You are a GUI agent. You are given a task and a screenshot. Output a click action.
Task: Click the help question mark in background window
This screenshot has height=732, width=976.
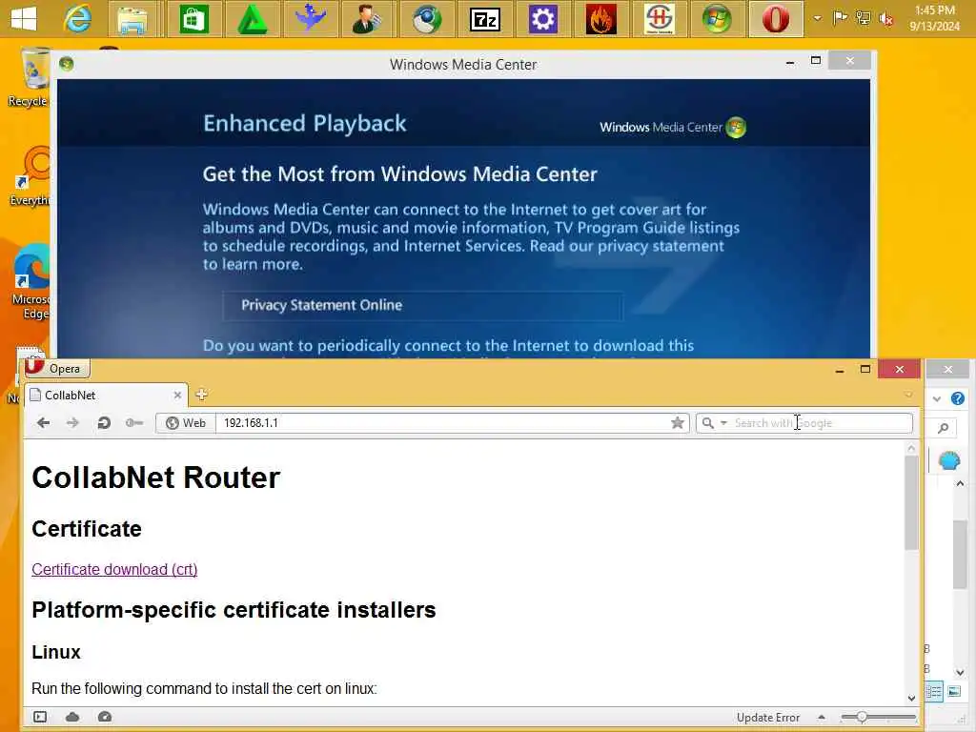(x=957, y=398)
